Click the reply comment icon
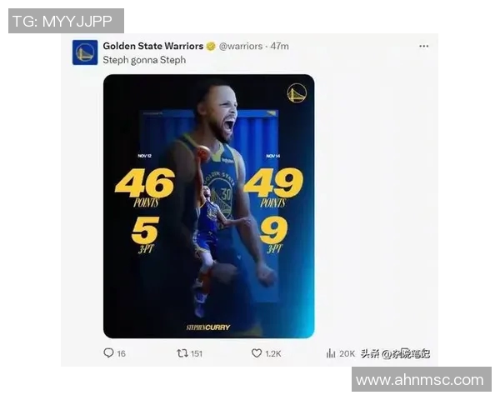The width and height of the screenshot is (500, 400). point(108,352)
